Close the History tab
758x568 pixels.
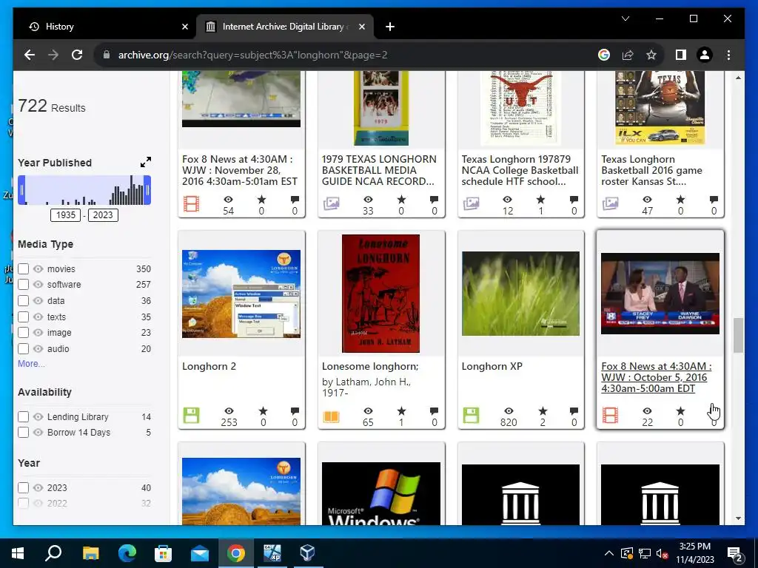(184, 27)
